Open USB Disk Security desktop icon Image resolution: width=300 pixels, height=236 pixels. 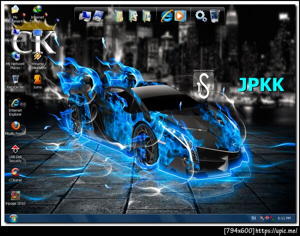point(15,154)
